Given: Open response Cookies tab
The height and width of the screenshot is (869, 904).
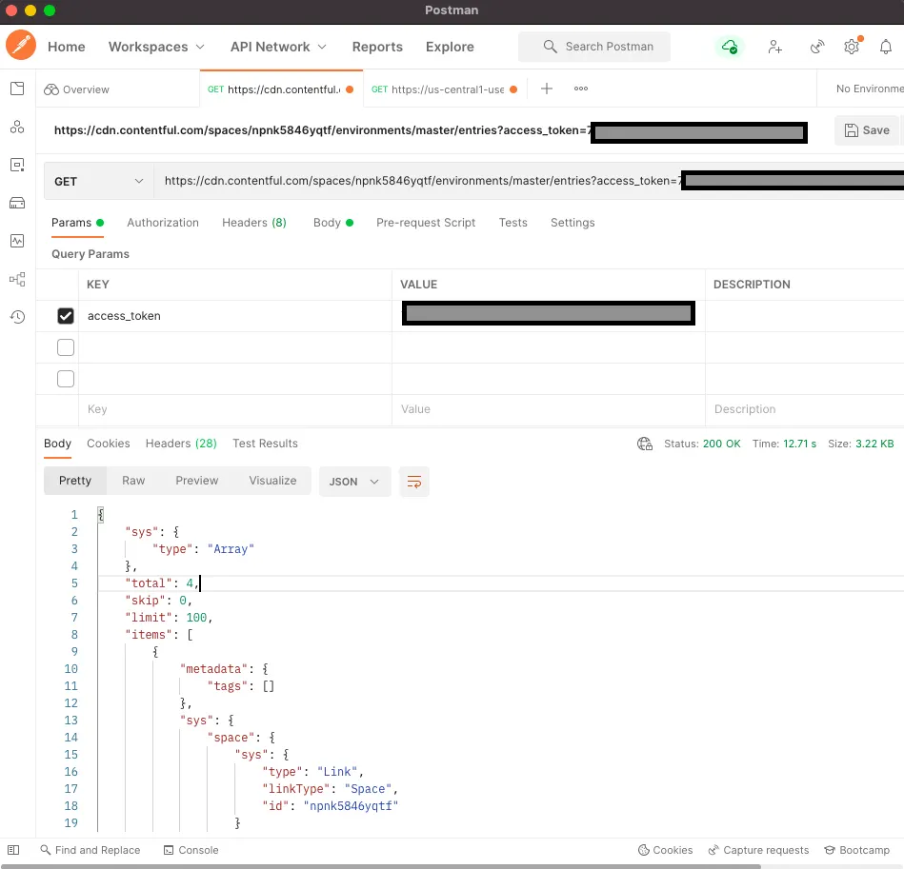Looking at the screenshot, I should (x=109, y=444).
